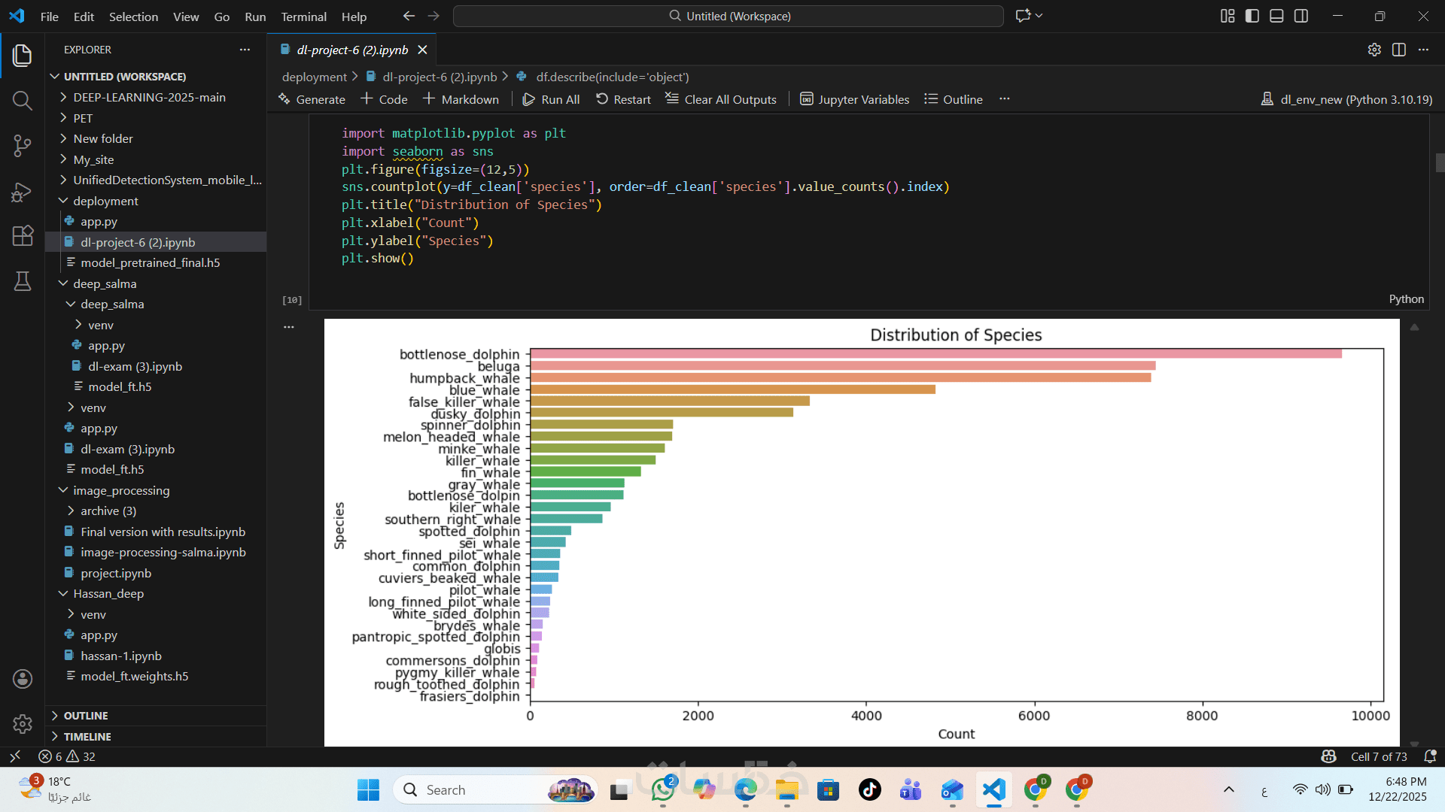Click Restart kernel in notebook toolbar

tap(623, 99)
